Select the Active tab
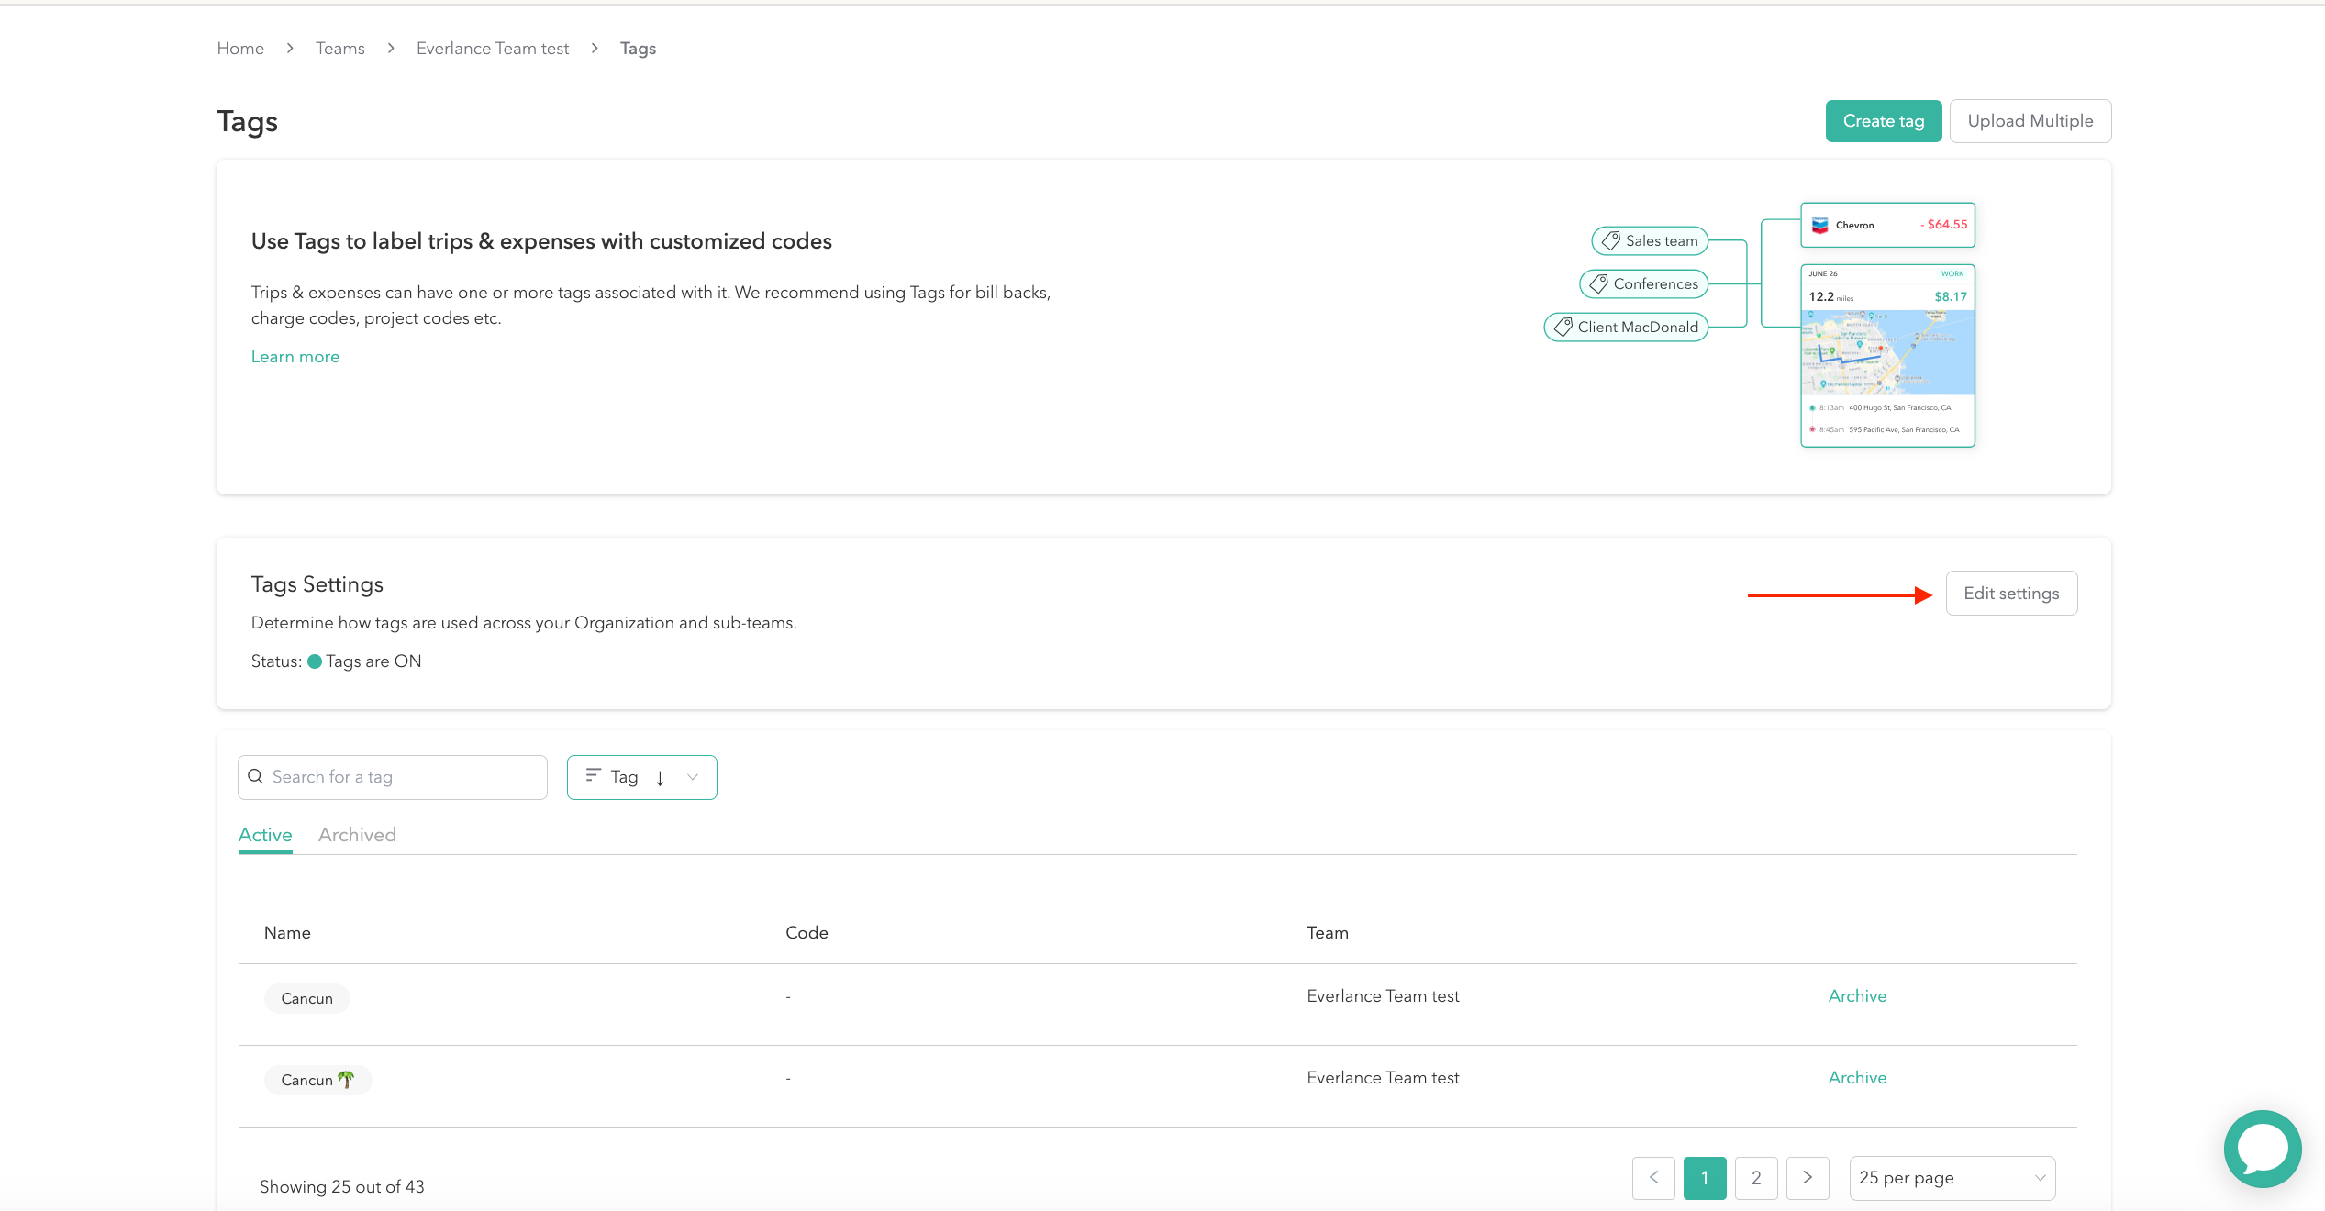 click(x=264, y=835)
